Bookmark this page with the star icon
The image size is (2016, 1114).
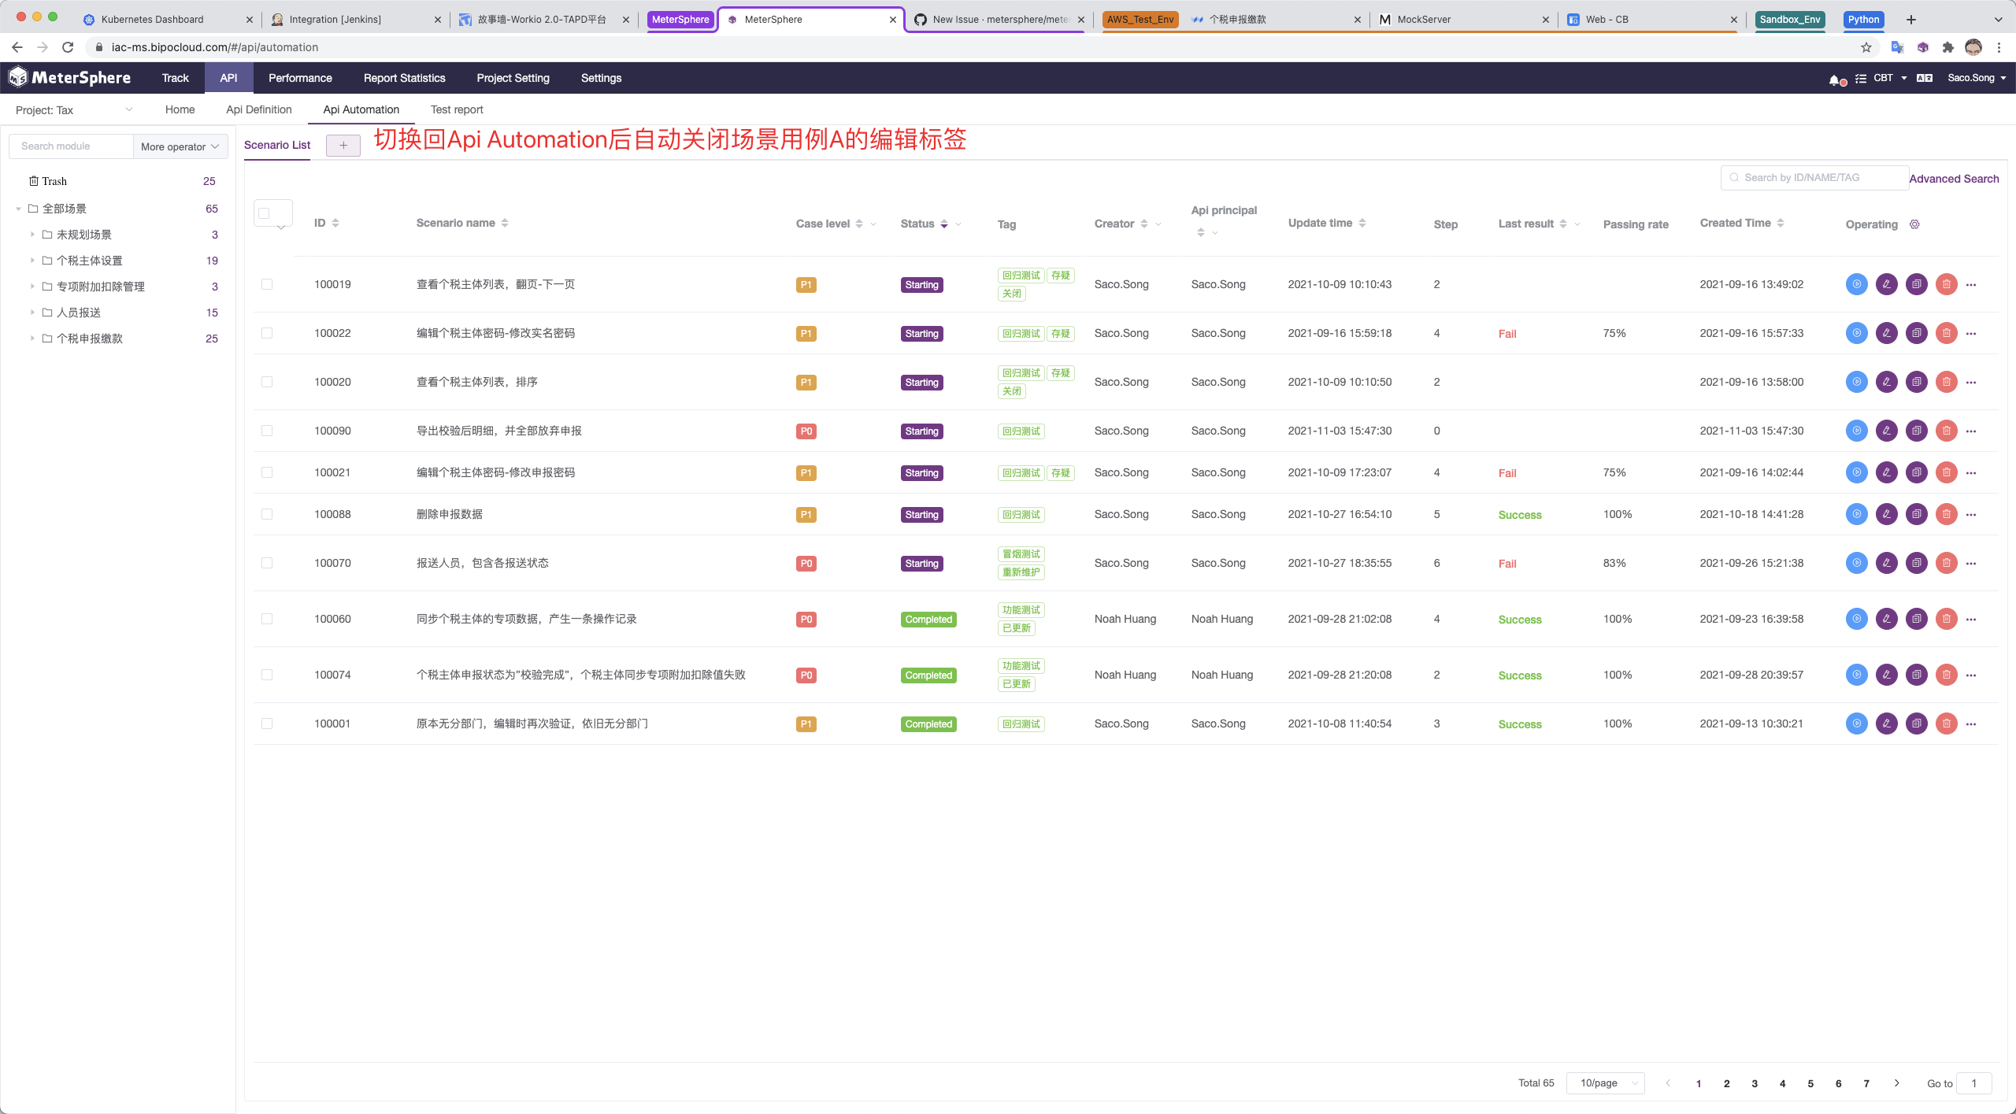(x=1866, y=47)
